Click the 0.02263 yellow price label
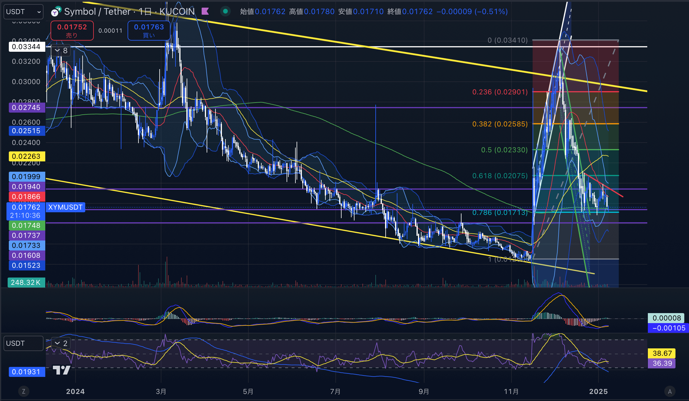Screen dimensions: 689x401 pyautogui.click(x=26, y=156)
